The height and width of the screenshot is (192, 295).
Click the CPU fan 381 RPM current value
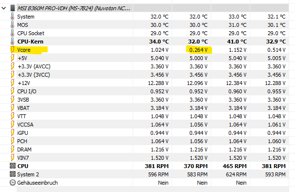(x=157, y=166)
